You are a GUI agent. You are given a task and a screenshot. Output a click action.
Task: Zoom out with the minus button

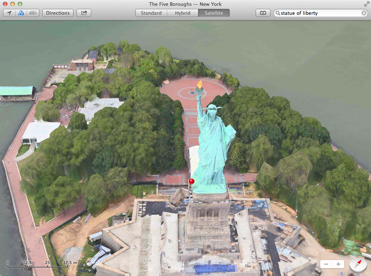coord(326,264)
